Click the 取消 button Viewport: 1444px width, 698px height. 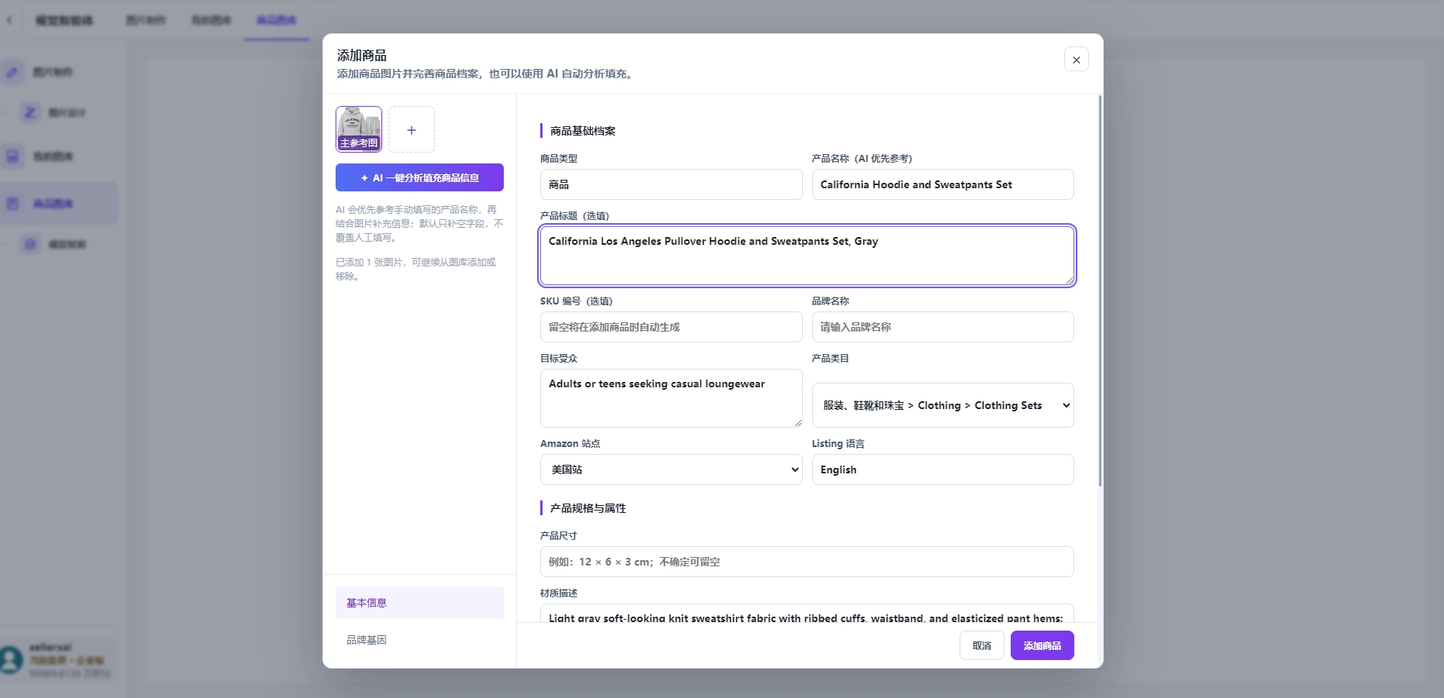point(981,645)
